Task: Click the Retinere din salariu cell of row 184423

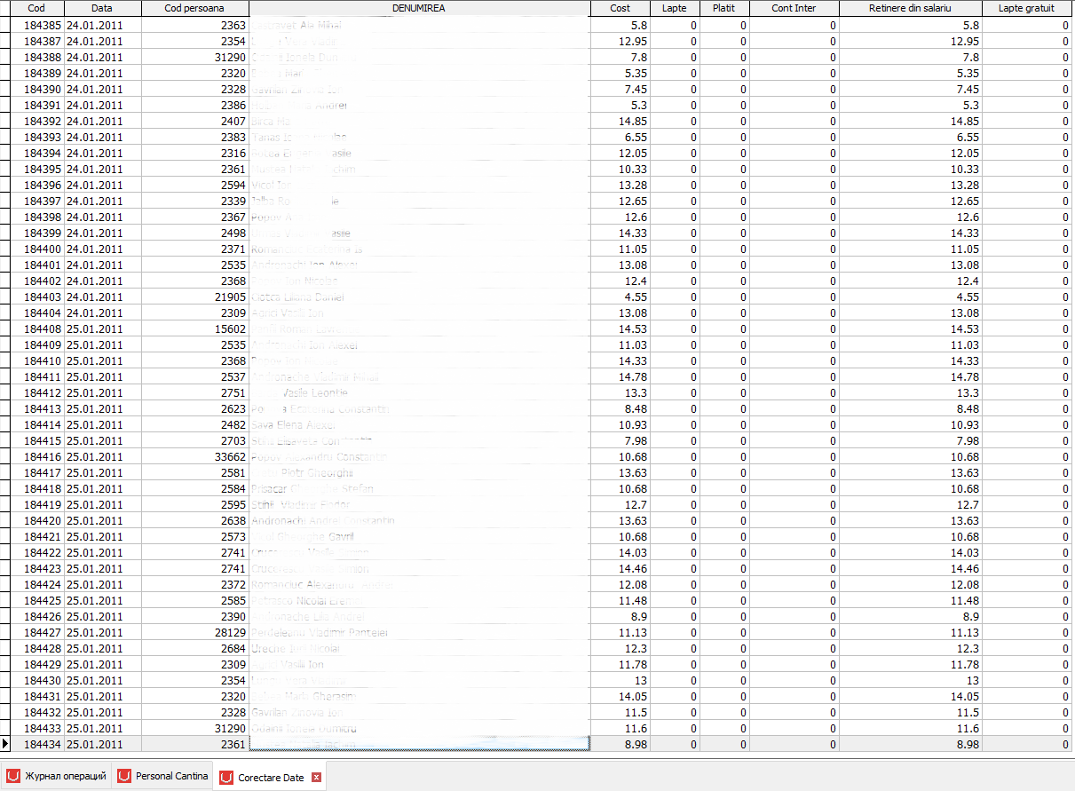Action: 910,569
